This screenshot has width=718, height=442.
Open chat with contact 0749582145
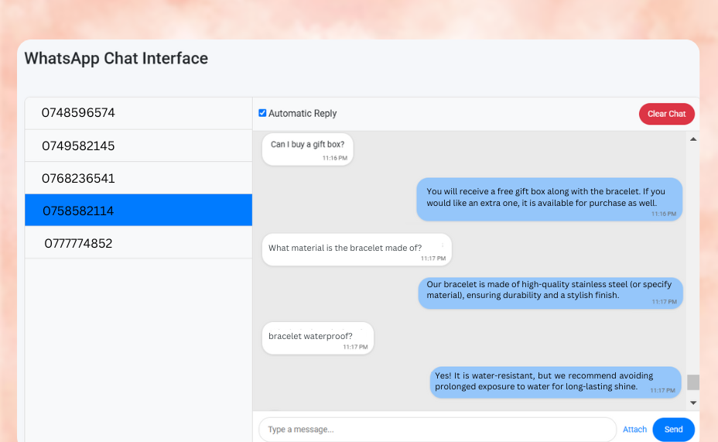click(138, 146)
